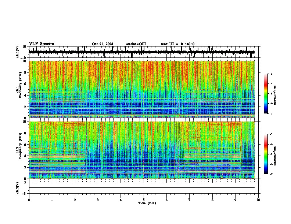Click time axis tick label "5"

tap(144, 200)
